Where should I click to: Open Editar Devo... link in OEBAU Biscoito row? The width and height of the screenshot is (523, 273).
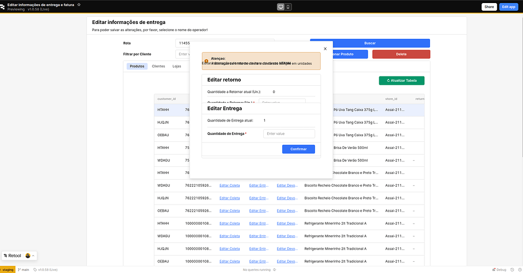(x=287, y=211)
